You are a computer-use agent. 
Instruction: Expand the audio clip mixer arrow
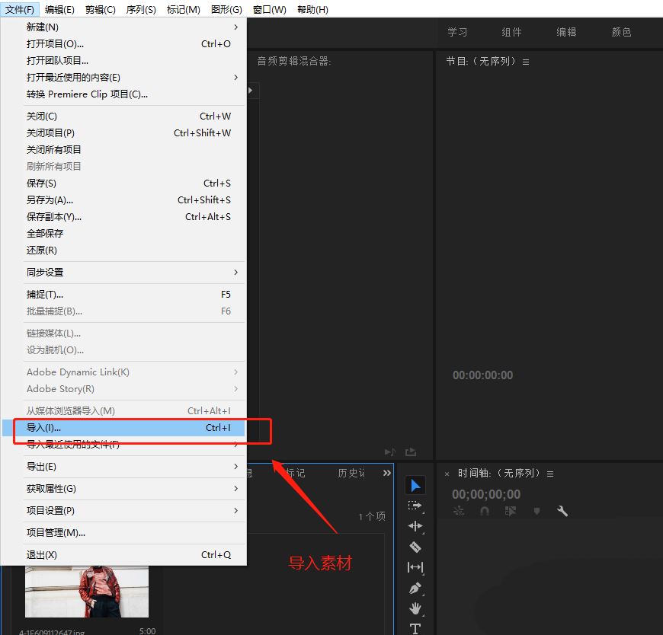(250, 90)
